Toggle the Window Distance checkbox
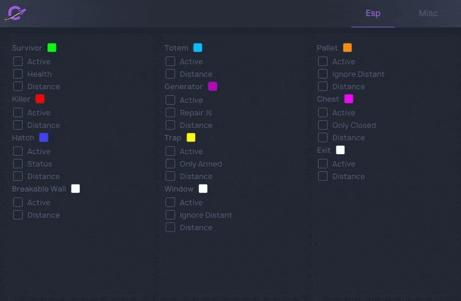The width and height of the screenshot is (461, 301). (x=170, y=227)
